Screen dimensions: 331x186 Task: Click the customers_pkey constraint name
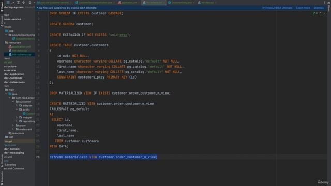pos(91,77)
